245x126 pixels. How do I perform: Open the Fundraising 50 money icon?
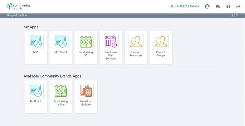pos(86,41)
